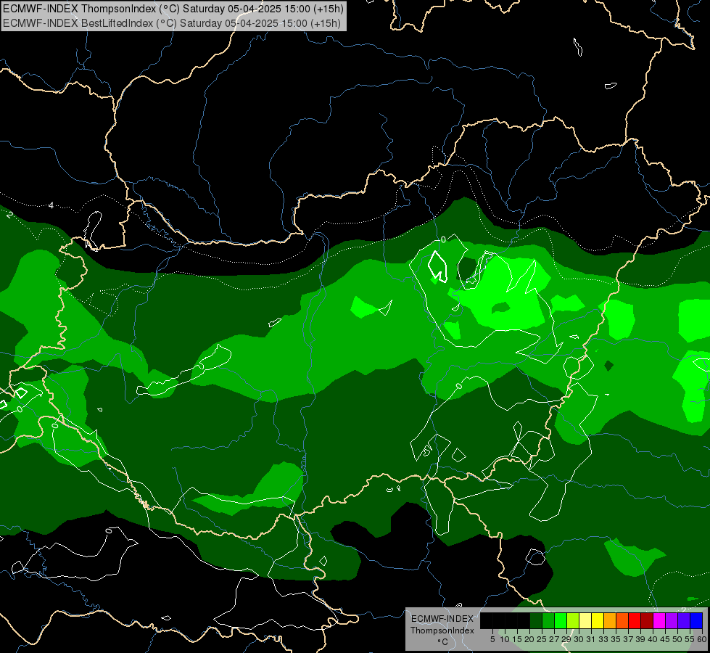
Task: Click the legend tick label 30
Action: coord(579,639)
